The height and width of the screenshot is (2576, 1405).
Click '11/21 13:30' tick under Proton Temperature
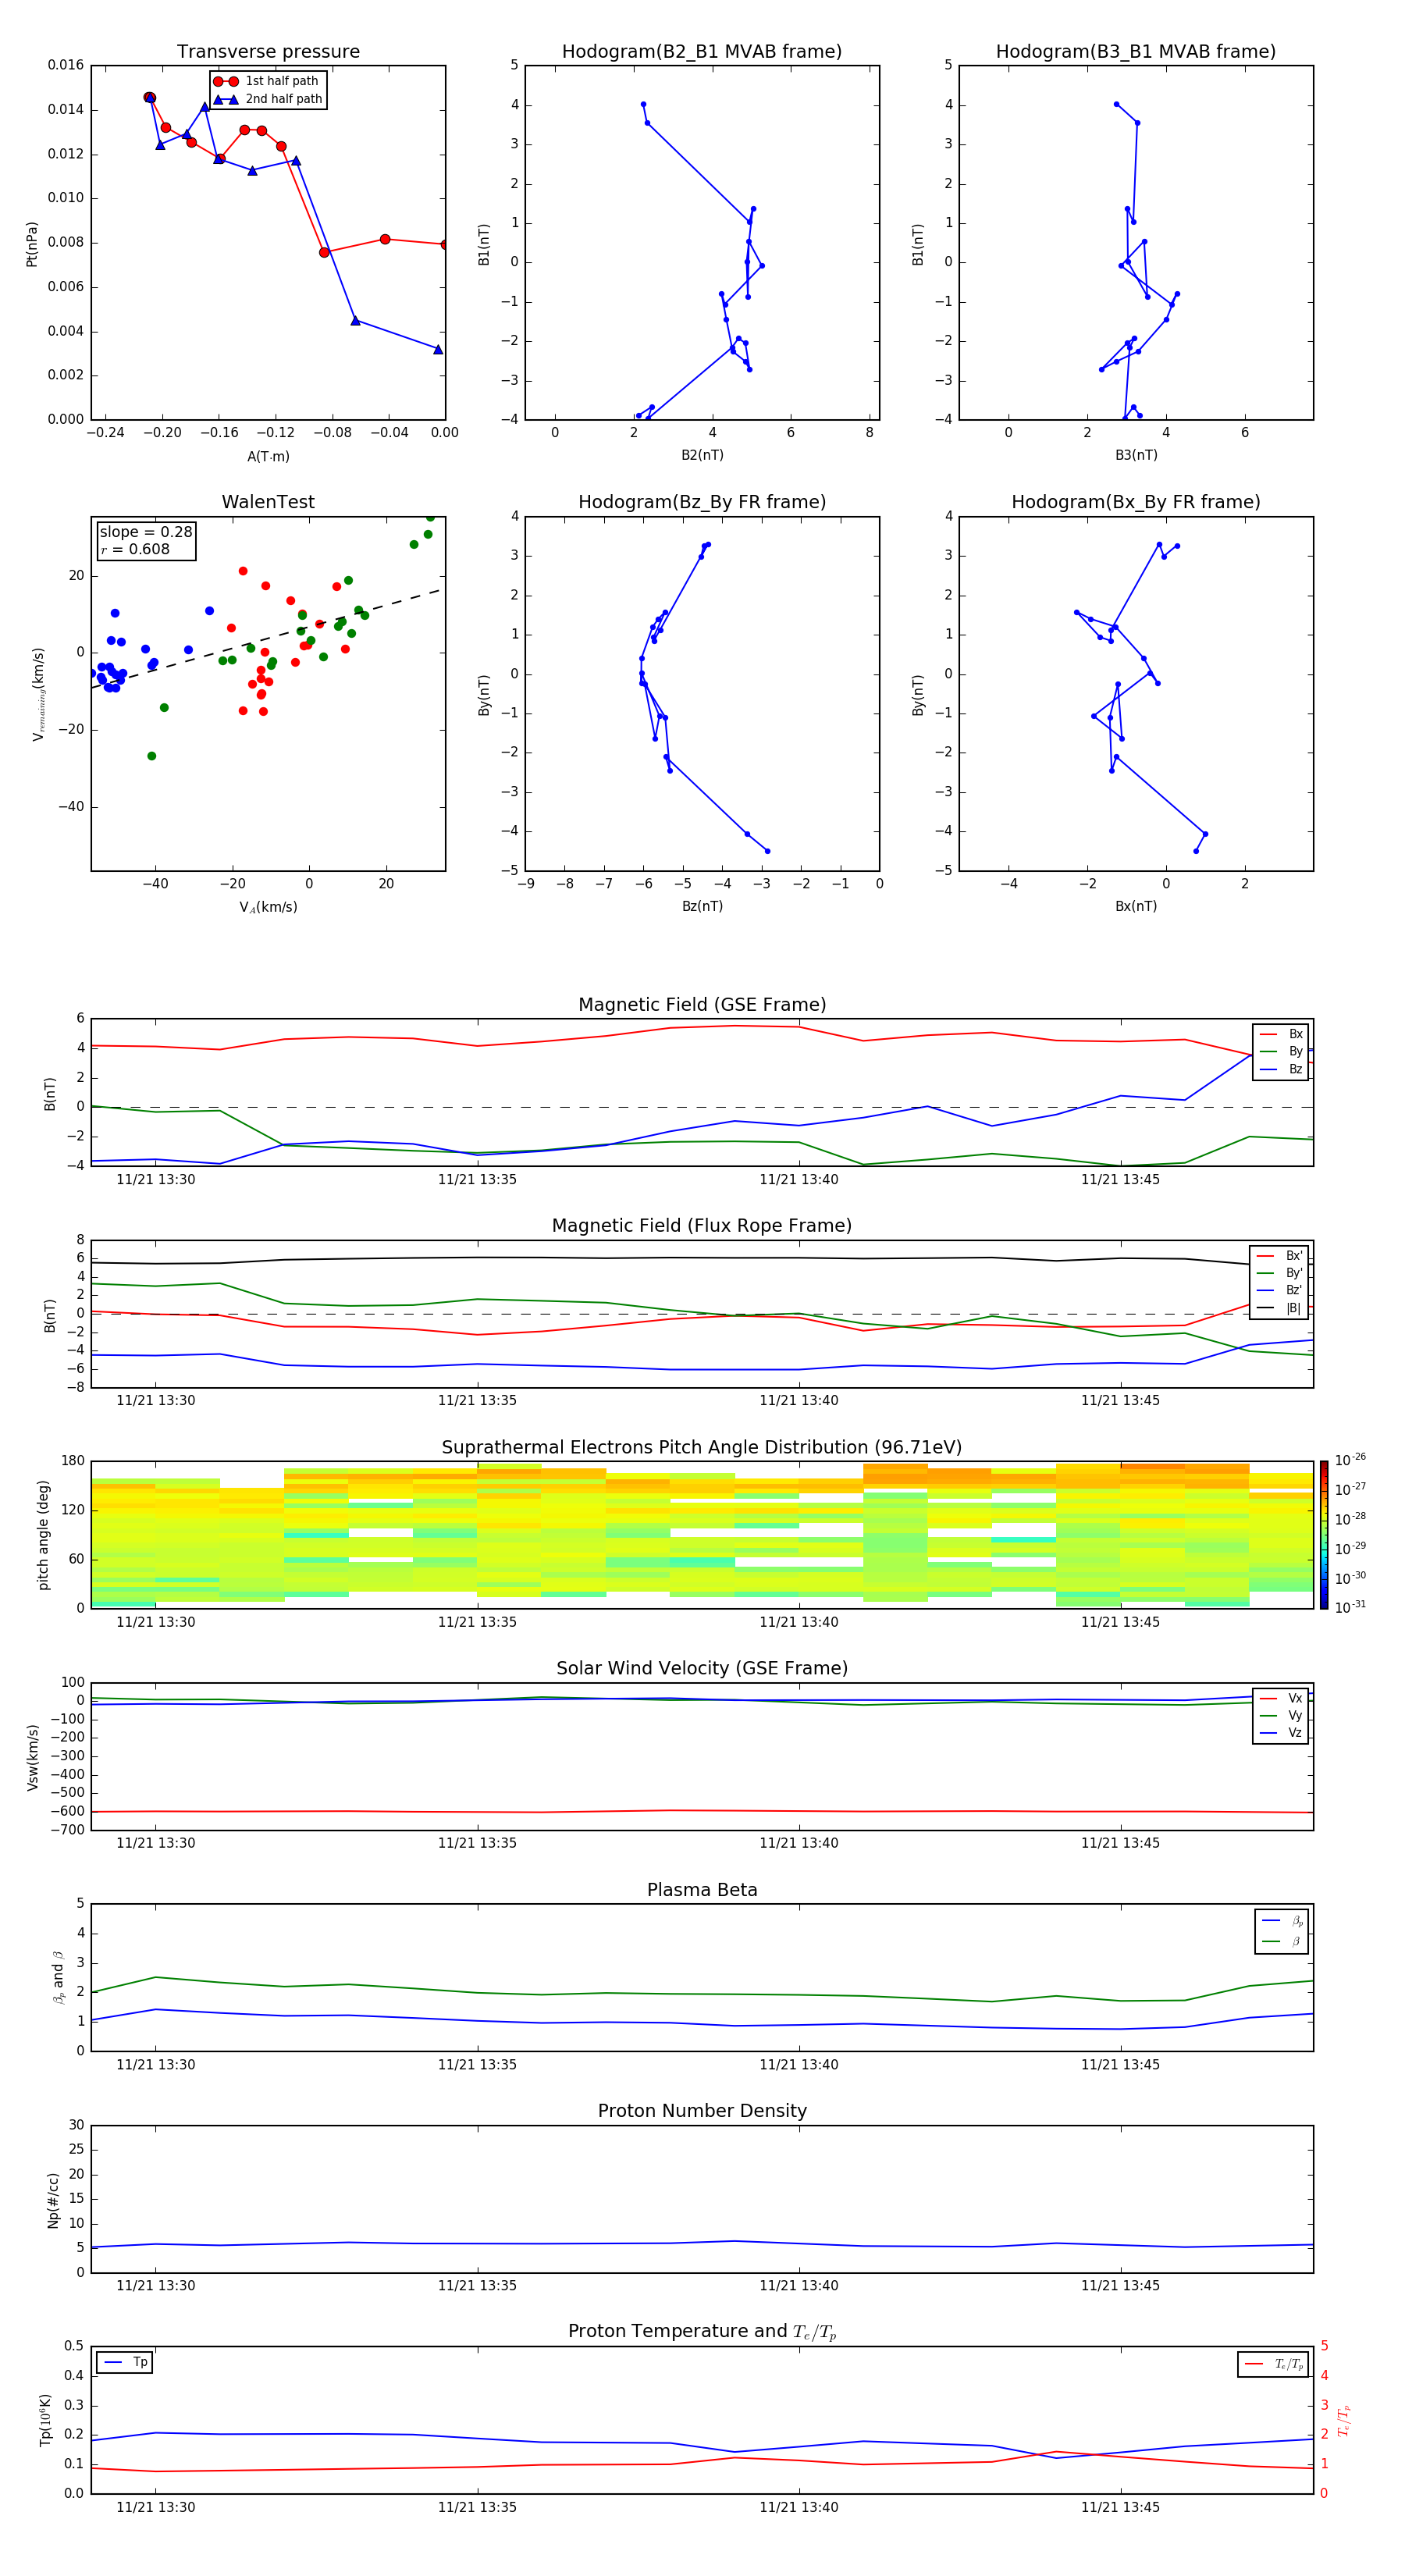click(155, 2507)
